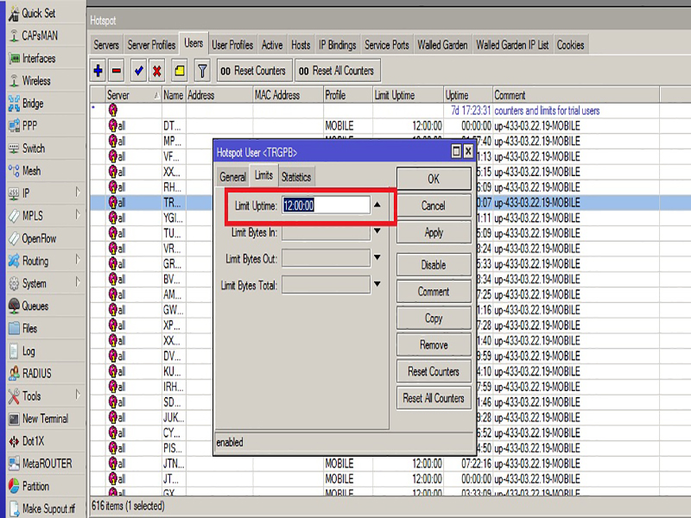Open Statistics tab in user dialog
The height and width of the screenshot is (518, 691).
pos(296,177)
